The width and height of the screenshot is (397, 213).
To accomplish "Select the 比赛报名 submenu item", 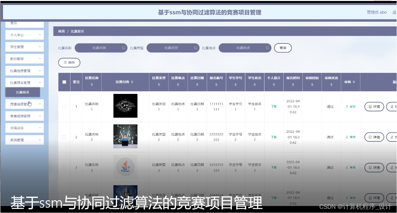I will tap(23, 92).
